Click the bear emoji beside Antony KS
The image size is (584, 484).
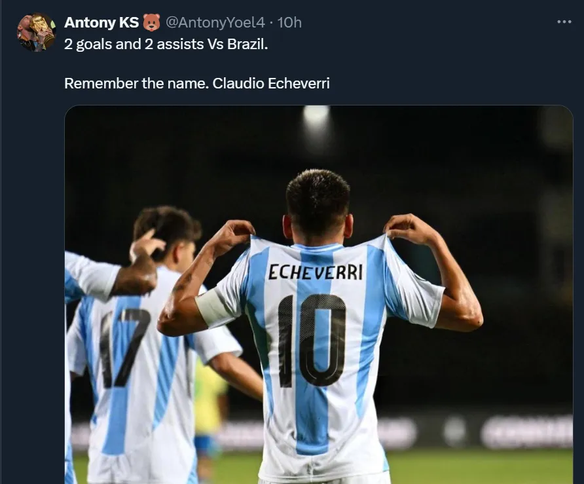tap(152, 22)
